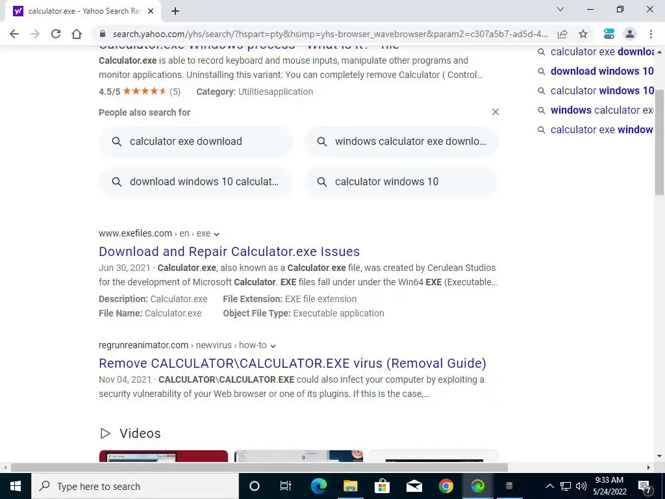Open the Wave browser sidebar toggle icon
This screenshot has width=665, height=499.
coord(609,34)
